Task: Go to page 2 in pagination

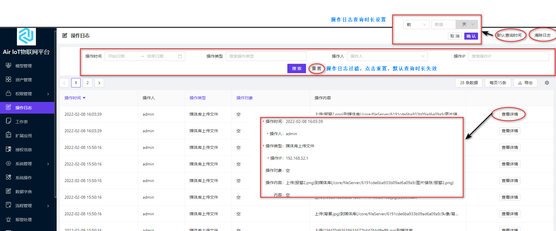Action: (x=88, y=83)
